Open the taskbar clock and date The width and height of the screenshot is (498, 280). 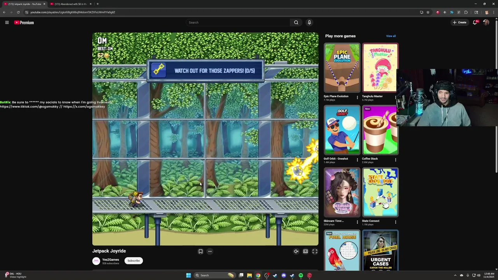click(x=489, y=275)
